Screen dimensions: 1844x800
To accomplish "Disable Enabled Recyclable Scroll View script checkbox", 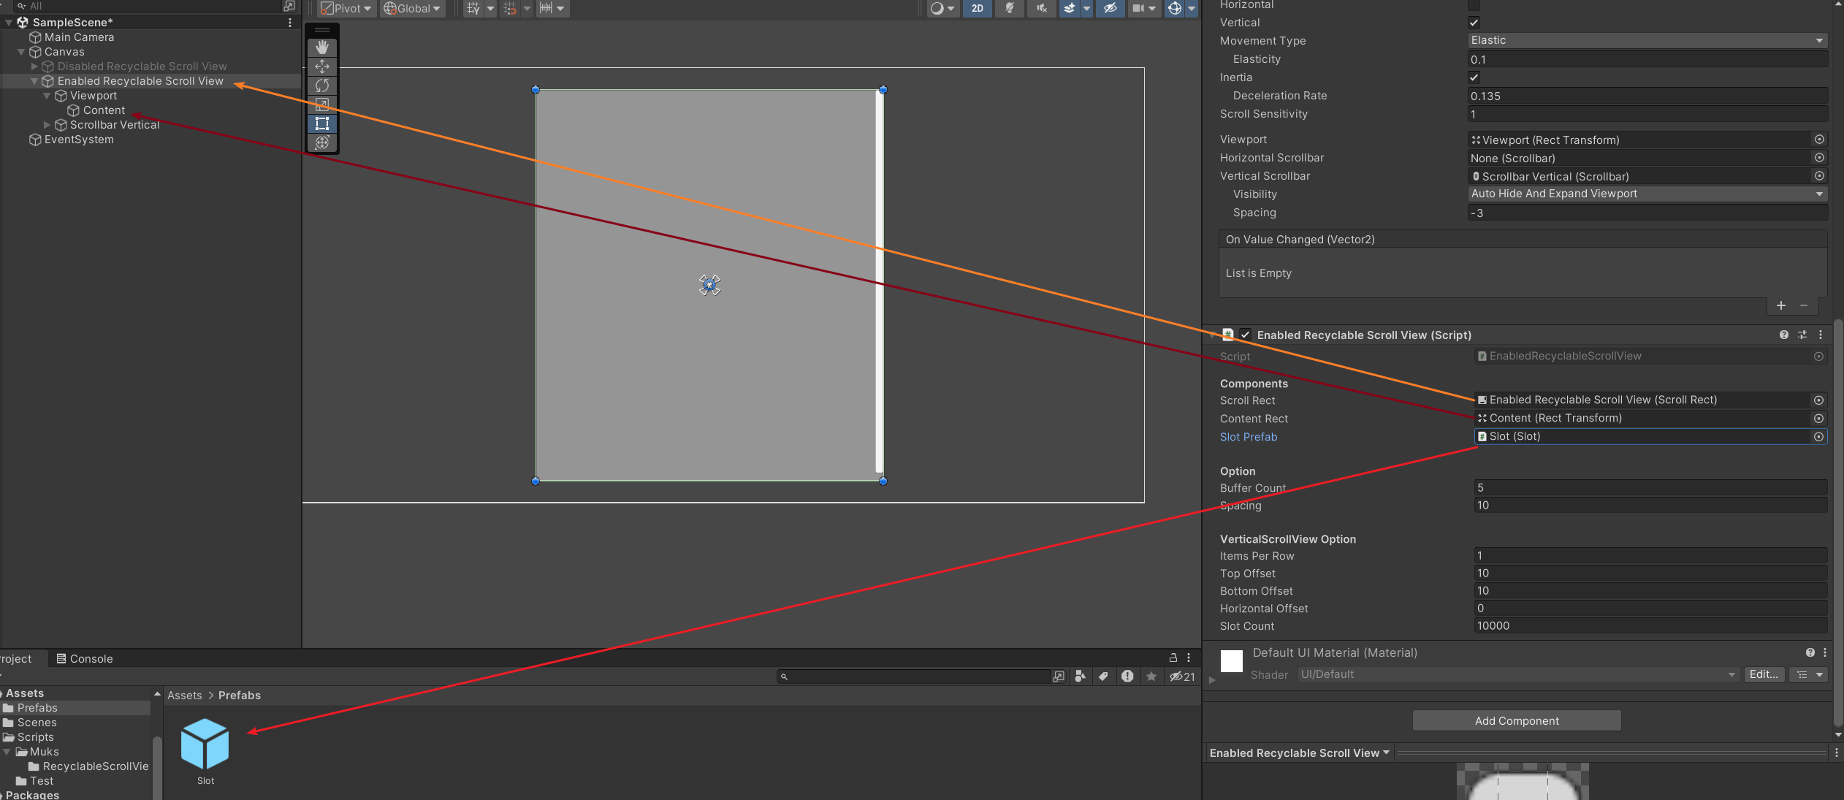I will 1246,335.
